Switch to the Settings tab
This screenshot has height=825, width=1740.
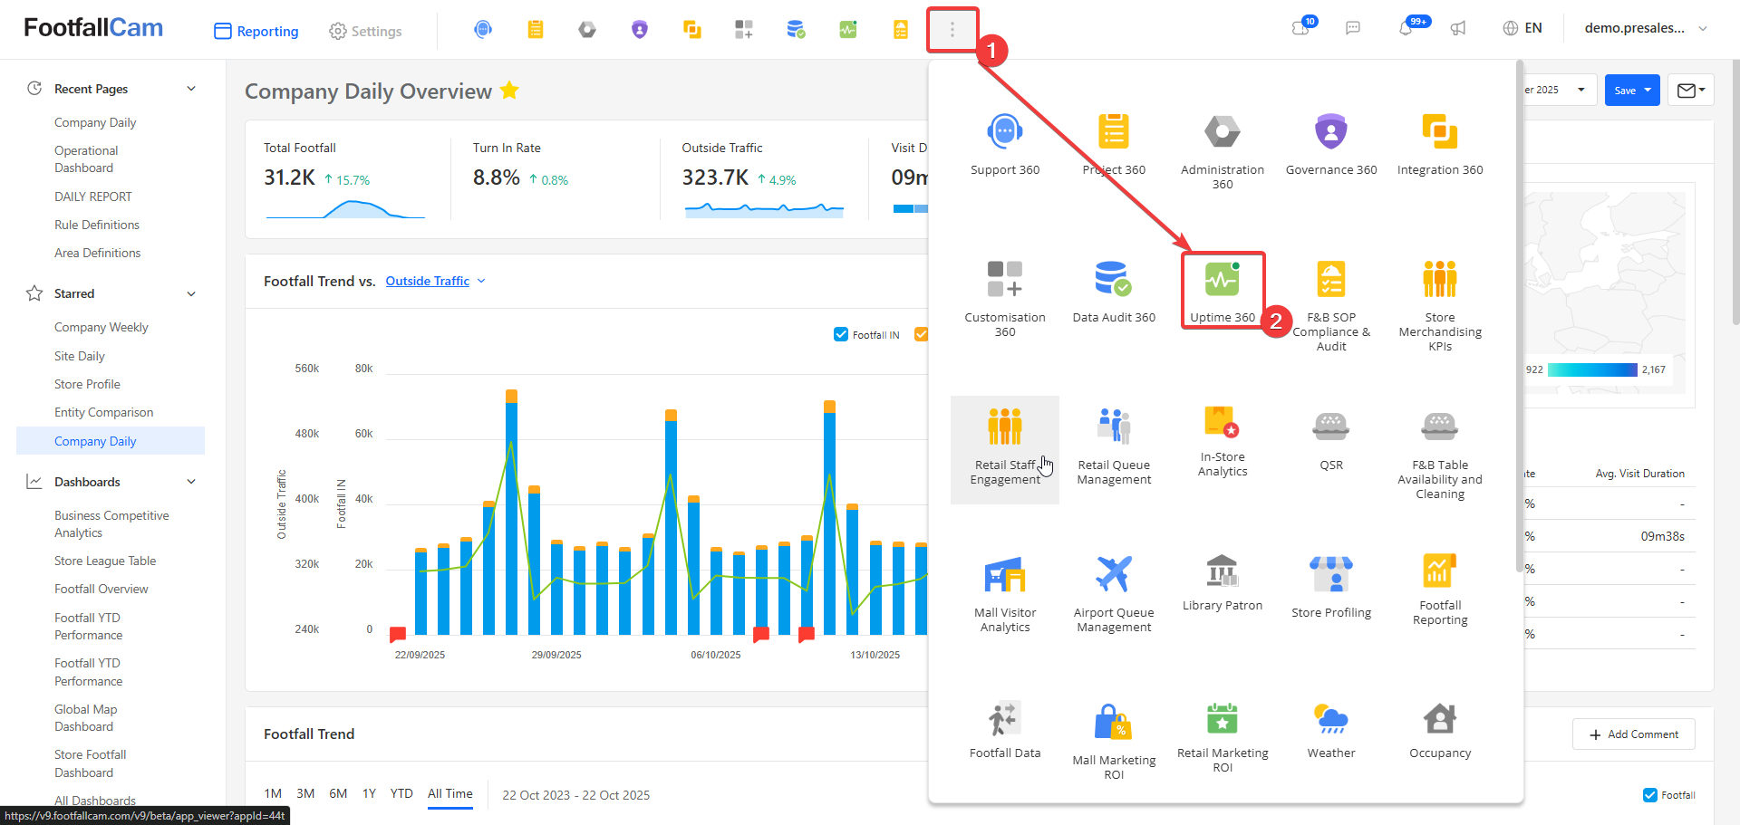[365, 31]
